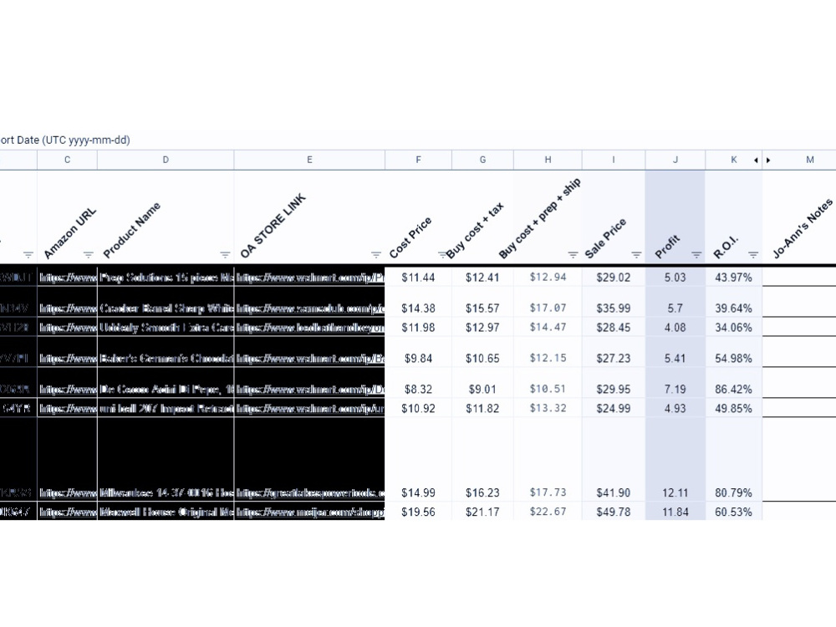Select ROI cell 43.97%

coord(734,278)
